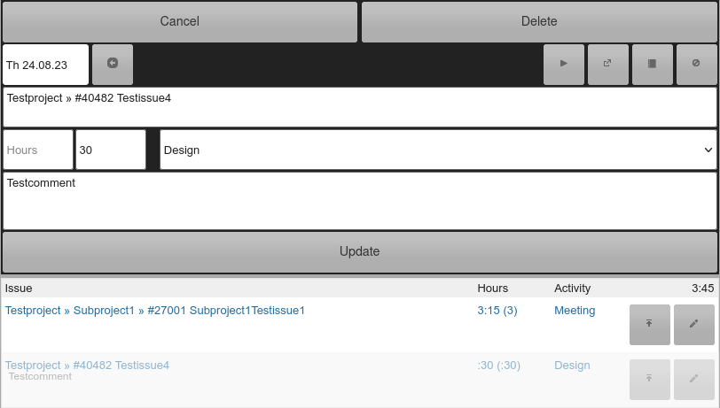
Task: Start timer with the play icon
Action: pyautogui.click(x=563, y=65)
